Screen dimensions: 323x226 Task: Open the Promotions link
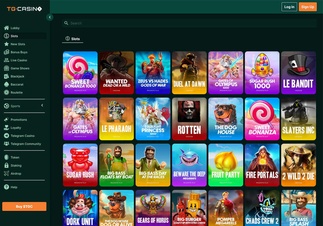pyautogui.click(x=24, y=119)
